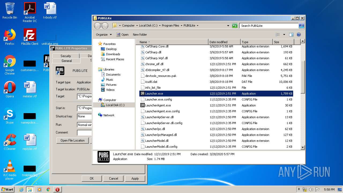This screenshot has height=193, width=343.
Task: Click file list scrollbar up arrow
Action: coord(303,41)
